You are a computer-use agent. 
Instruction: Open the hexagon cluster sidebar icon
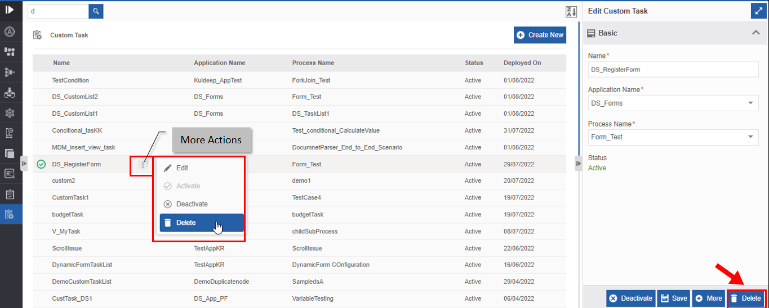(x=10, y=113)
